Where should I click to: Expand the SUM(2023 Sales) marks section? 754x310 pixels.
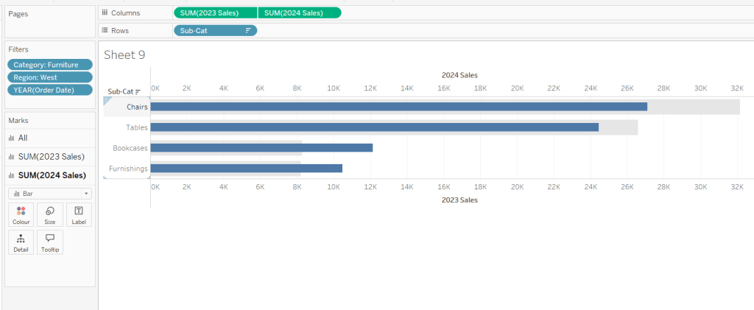point(50,156)
